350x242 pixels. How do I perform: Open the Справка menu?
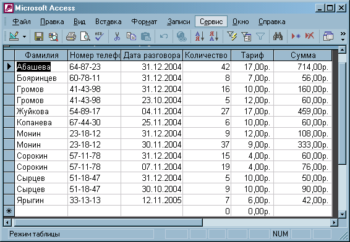tap(272, 22)
